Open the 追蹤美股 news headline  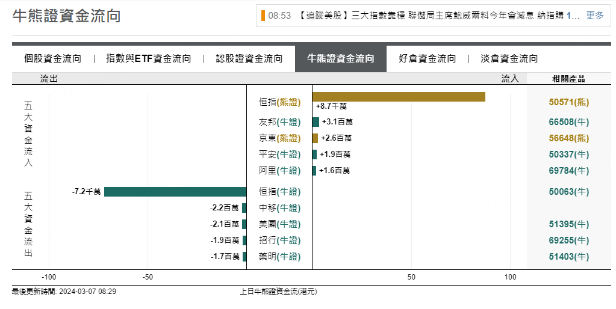tap(437, 16)
